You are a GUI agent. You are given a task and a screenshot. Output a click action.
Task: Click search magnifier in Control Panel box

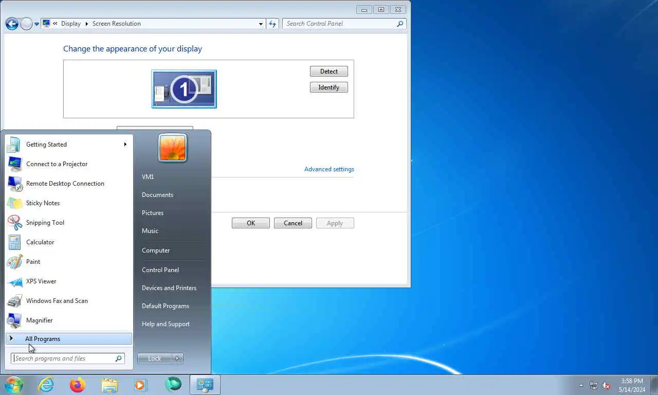pos(400,24)
